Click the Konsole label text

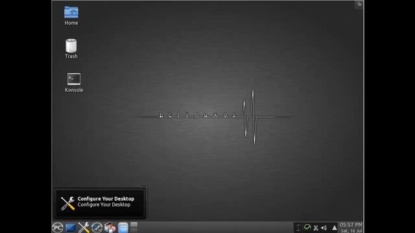tap(74, 90)
